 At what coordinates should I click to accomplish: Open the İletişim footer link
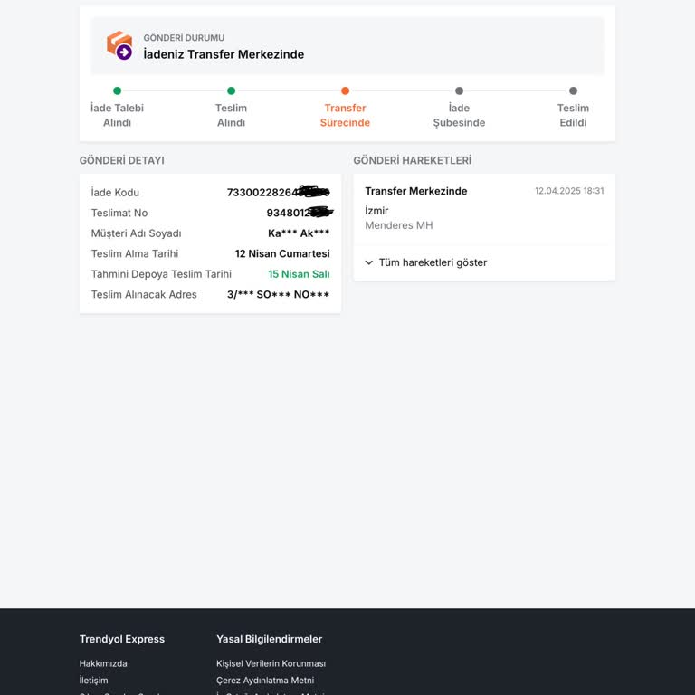(93, 680)
